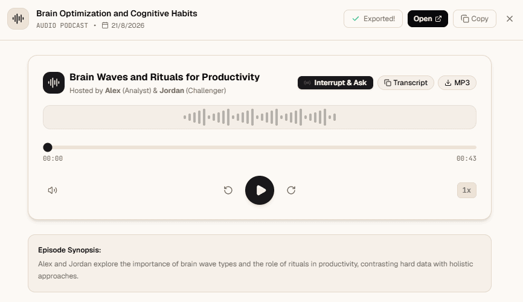Click the playback progress slider handle

tap(48, 147)
